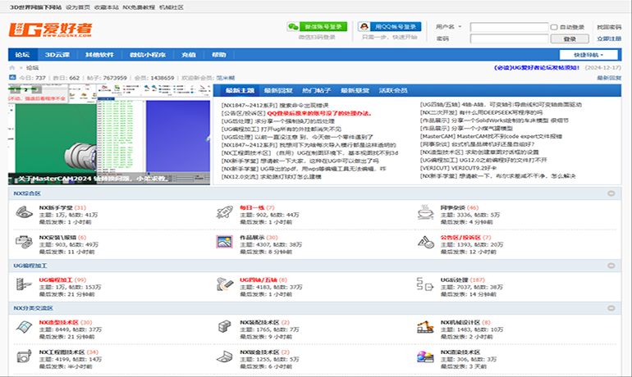
Task: Open the 找回密码 link
Action: click(x=609, y=27)
